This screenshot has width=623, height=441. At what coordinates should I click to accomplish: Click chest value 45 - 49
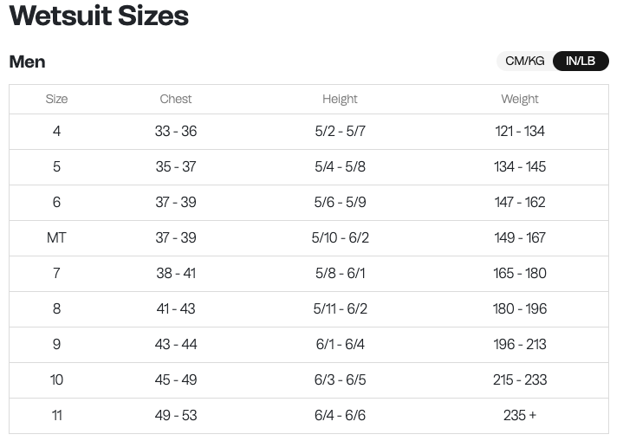[176, 379]
